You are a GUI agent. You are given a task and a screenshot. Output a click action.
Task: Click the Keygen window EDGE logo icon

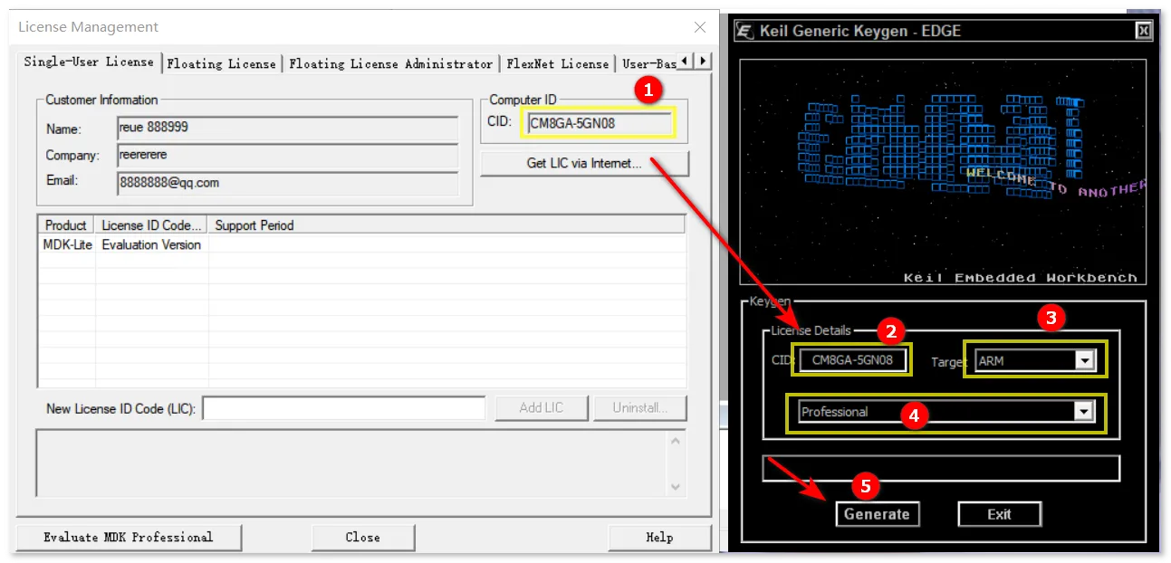745,31
